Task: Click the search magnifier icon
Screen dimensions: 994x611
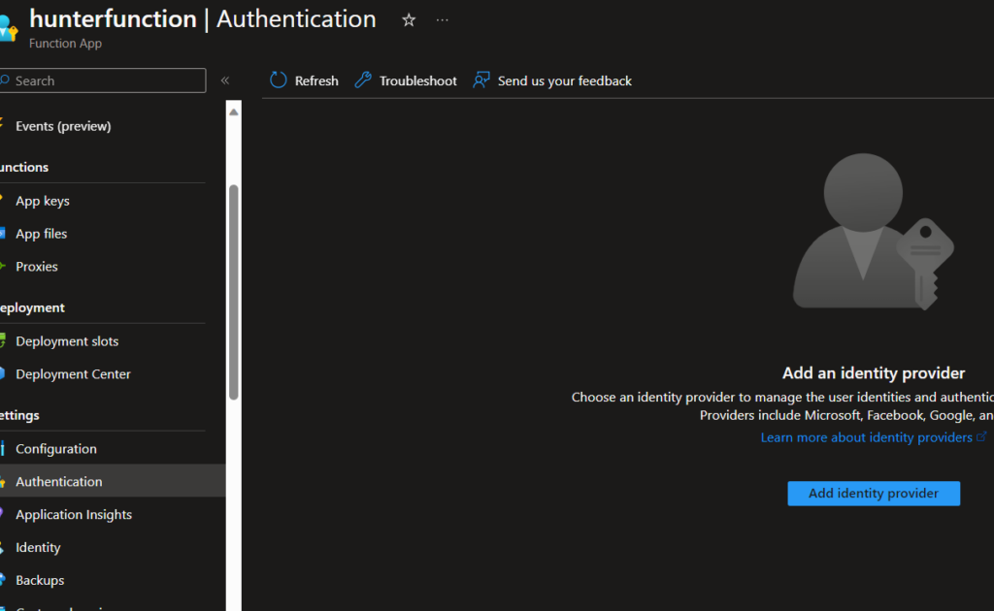Action: point(5,80)
